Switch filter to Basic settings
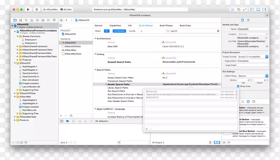280x160 pixels. (98, 31)
